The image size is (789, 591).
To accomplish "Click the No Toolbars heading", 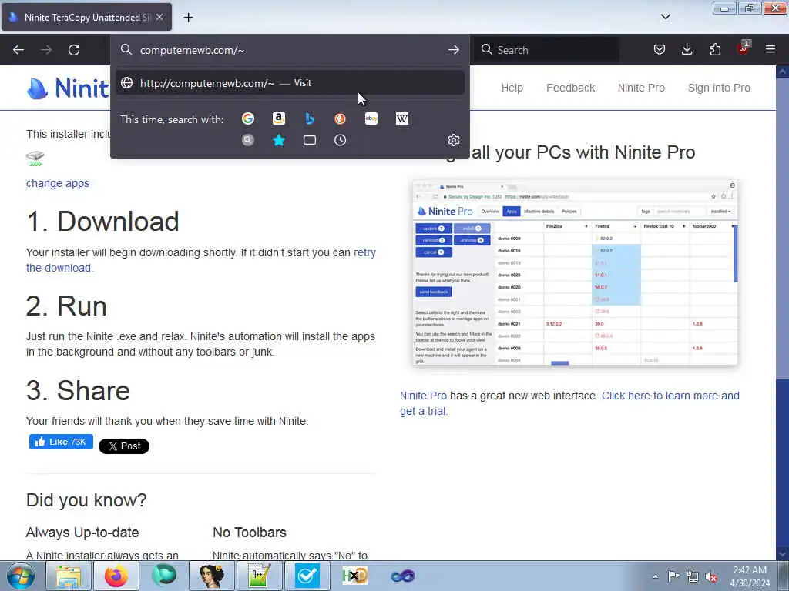I will coord(250,533).
